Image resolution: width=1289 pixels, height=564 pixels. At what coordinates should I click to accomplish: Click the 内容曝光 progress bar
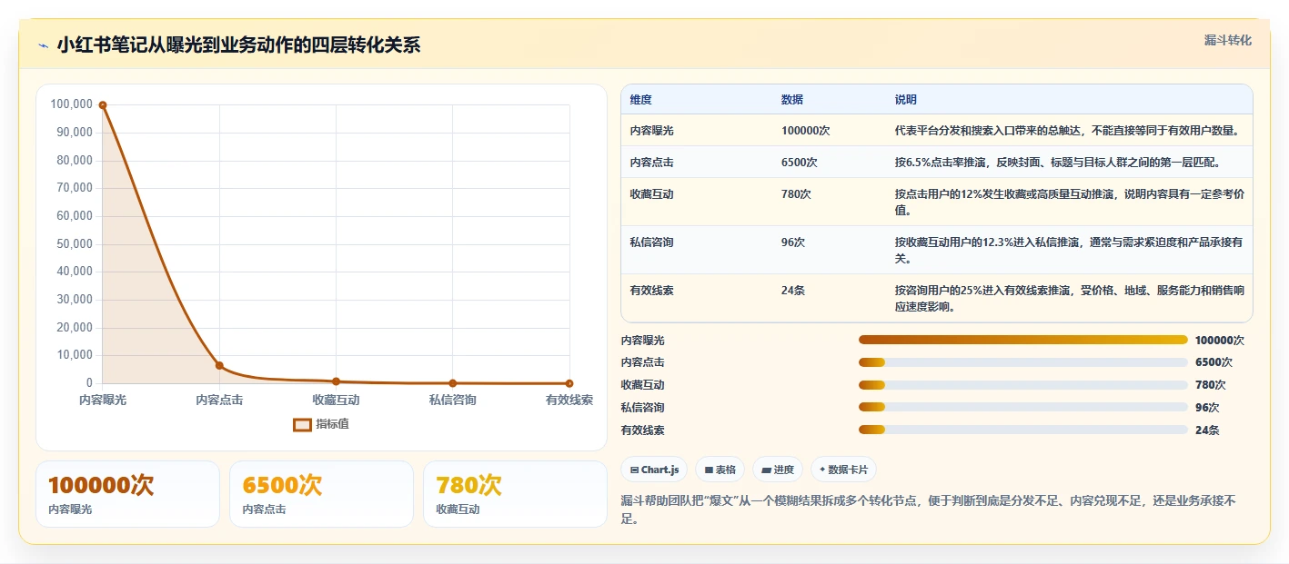(x=1023, y=340)
